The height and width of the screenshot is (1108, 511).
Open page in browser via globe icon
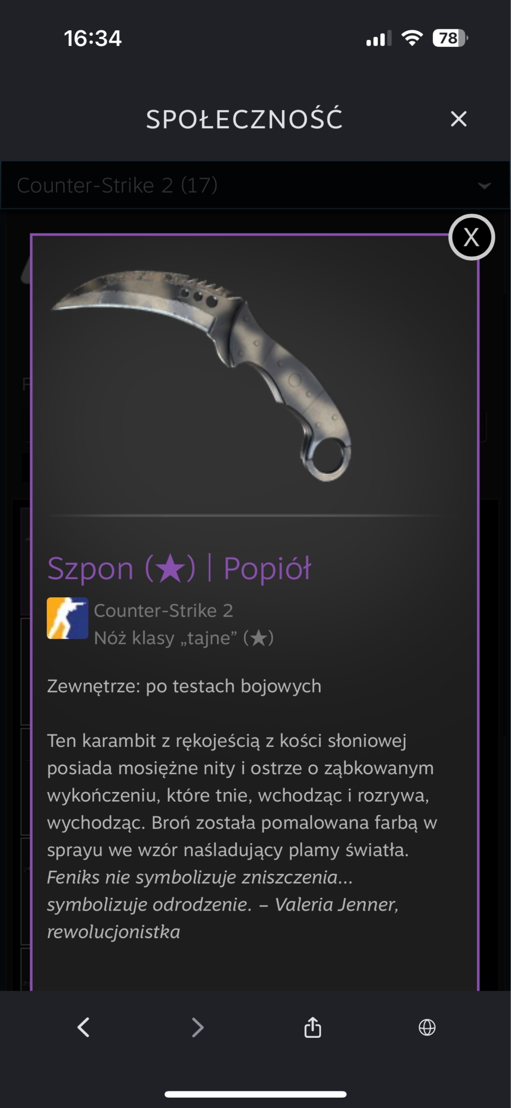(x=427, y=1027)
